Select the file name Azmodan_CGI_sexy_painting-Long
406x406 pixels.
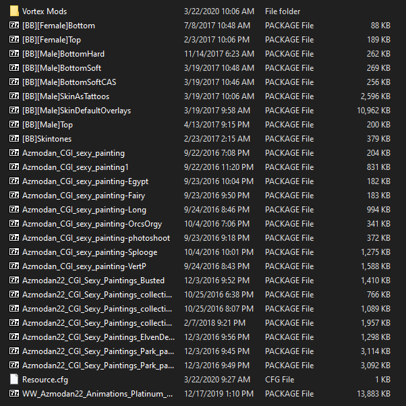click(x=84, y=210)
